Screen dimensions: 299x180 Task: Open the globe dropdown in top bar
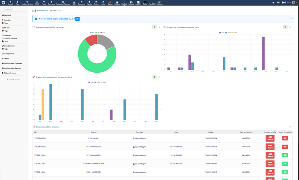coord(278,3)
